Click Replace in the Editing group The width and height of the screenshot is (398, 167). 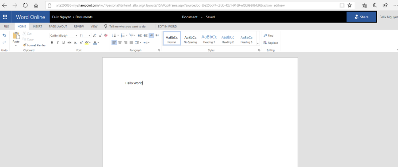tap(271, 43)
